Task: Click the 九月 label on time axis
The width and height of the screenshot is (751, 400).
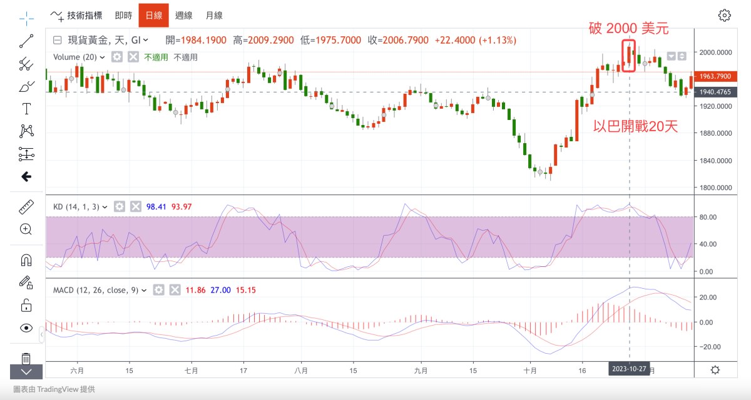Action: (422, 369)
